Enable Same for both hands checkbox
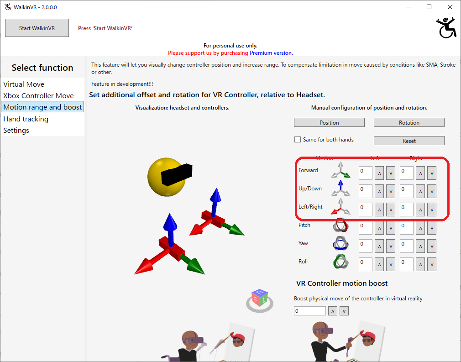461x362 pixels. [298, 139]
